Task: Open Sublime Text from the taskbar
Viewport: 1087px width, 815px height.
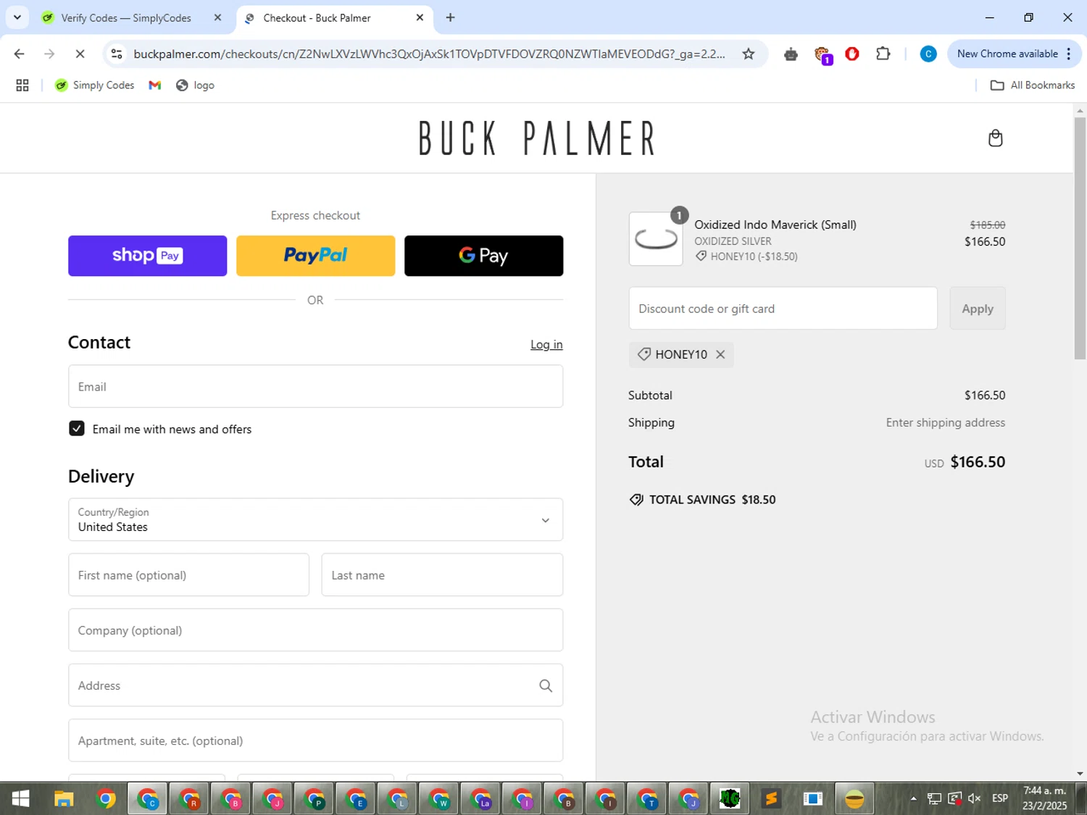Action: tap(771, 798)
